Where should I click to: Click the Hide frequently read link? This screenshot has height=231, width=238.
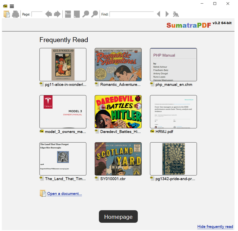[x=215, y=226]
